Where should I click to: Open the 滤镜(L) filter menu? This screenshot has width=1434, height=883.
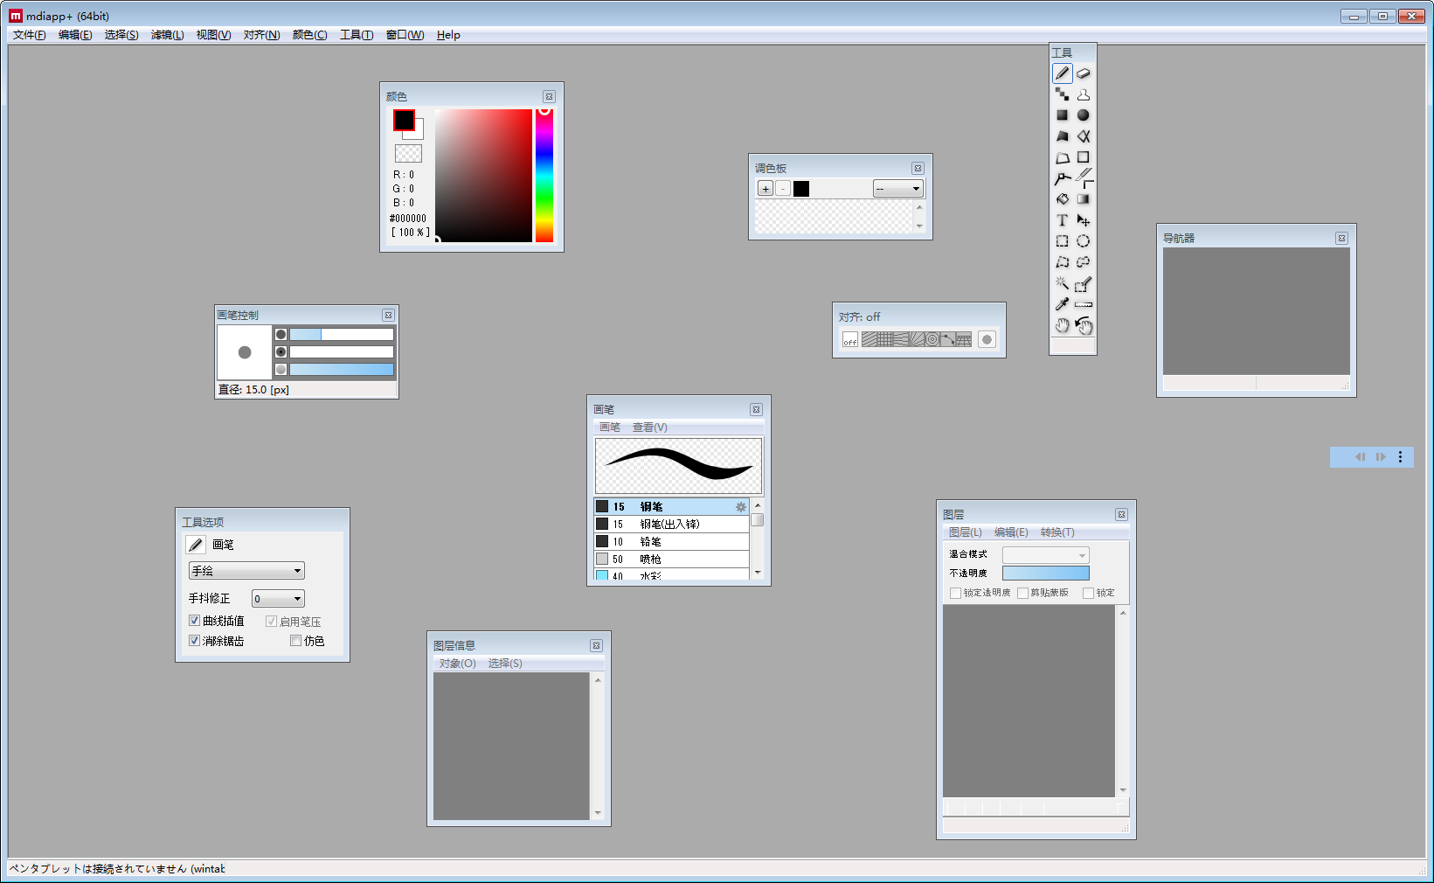[167, 35]
